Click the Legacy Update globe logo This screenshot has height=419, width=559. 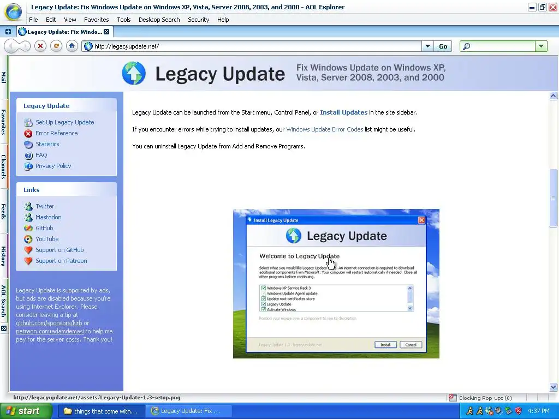click(x=134, y=74)
